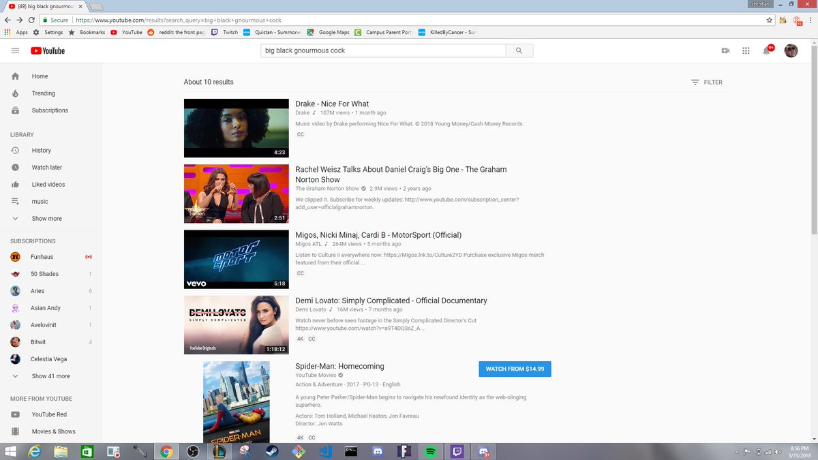Open a new browser tab
818x460 pixels.
[x=96, y=6]
